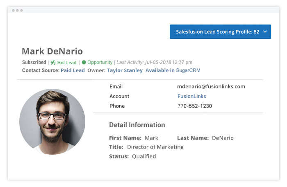Click the Email field label

116,87
